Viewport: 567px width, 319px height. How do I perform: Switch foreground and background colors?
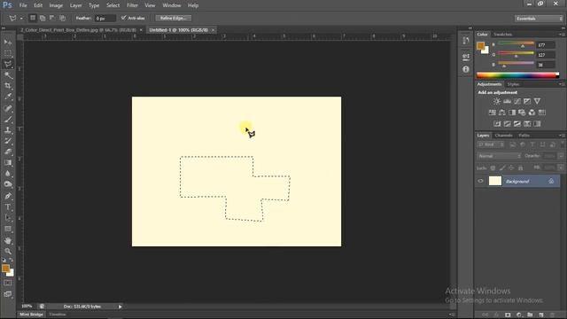12,260
